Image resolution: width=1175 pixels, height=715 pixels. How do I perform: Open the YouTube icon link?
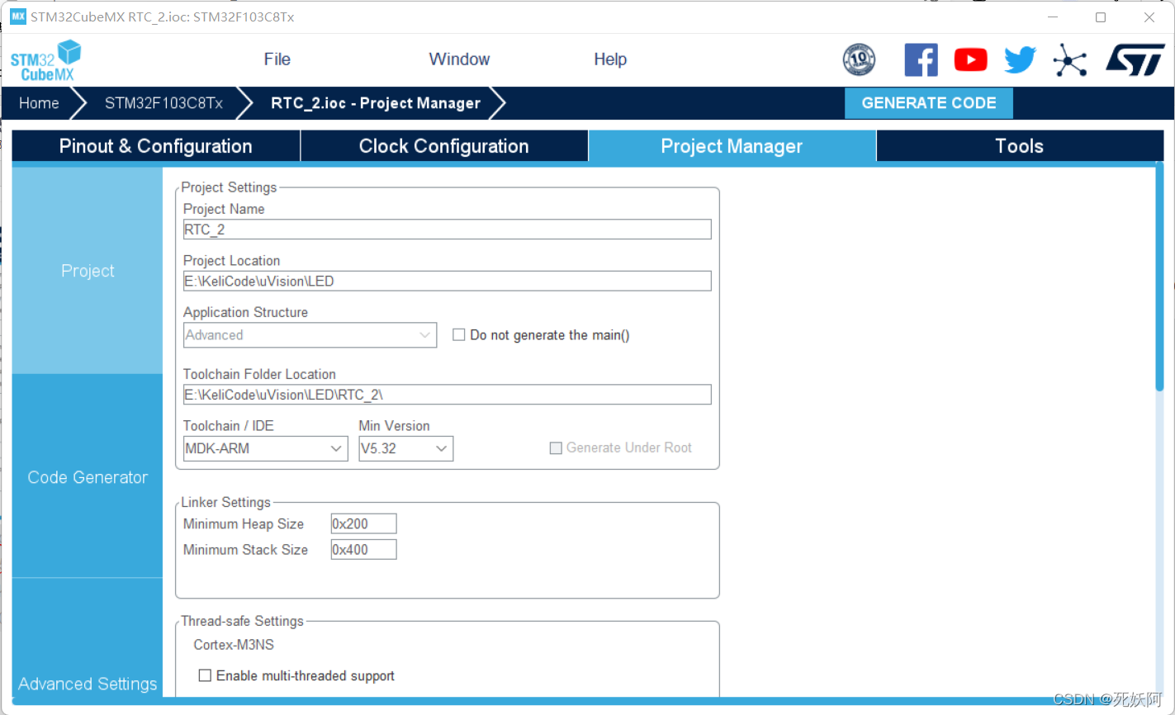click(x=970, y=59)
